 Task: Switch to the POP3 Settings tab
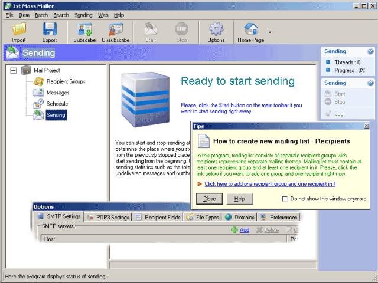(x=107, y=217)
